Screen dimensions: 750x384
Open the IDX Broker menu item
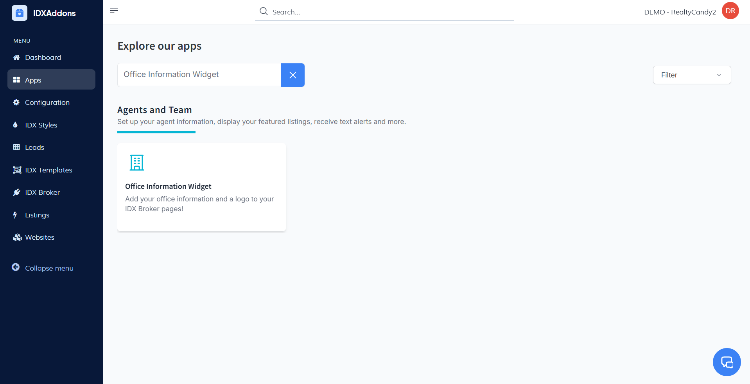pyautogui.click(x=42, y=192)
